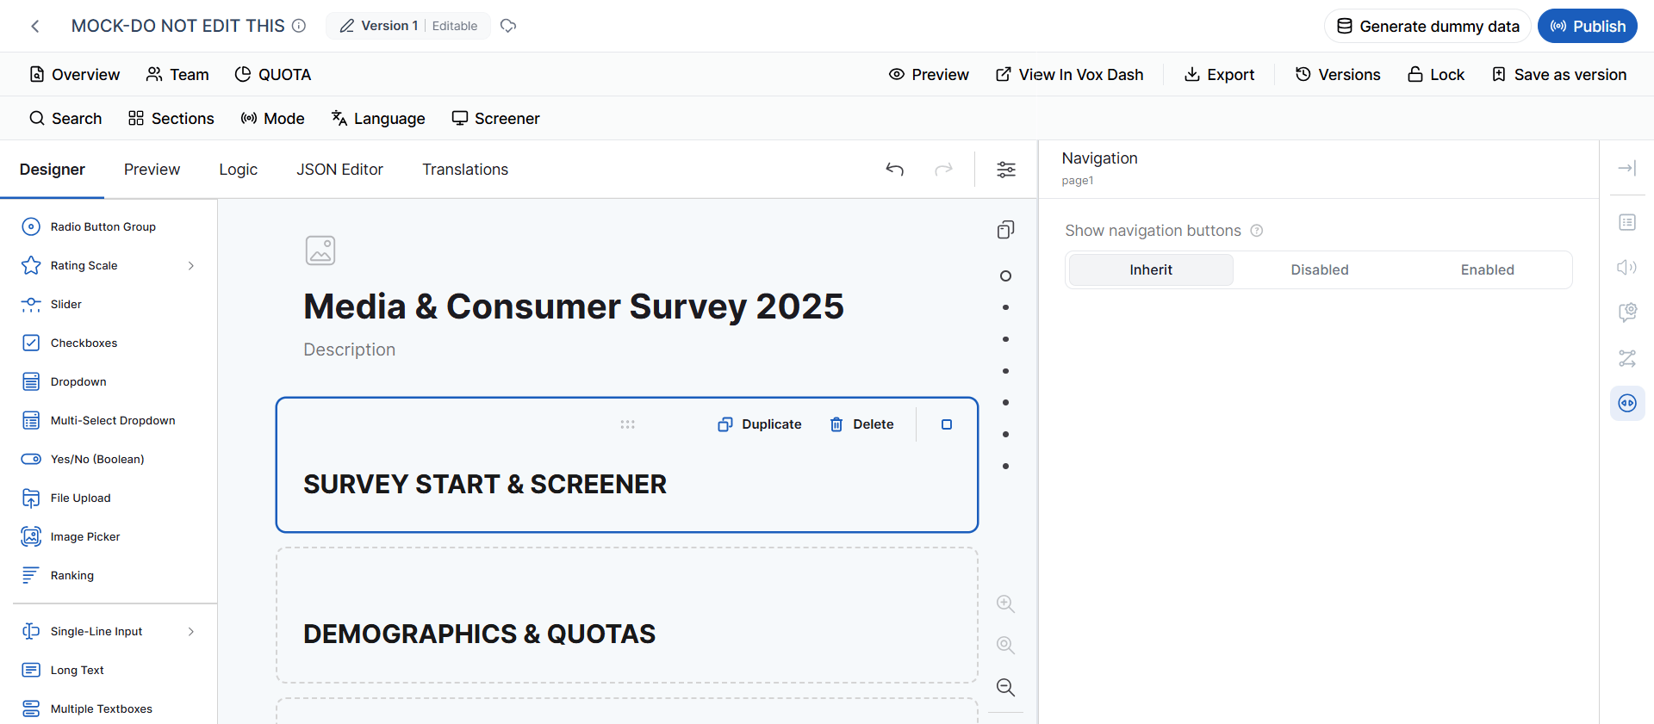
Task: Switch to the Designer tab
Action: point(53,170)
